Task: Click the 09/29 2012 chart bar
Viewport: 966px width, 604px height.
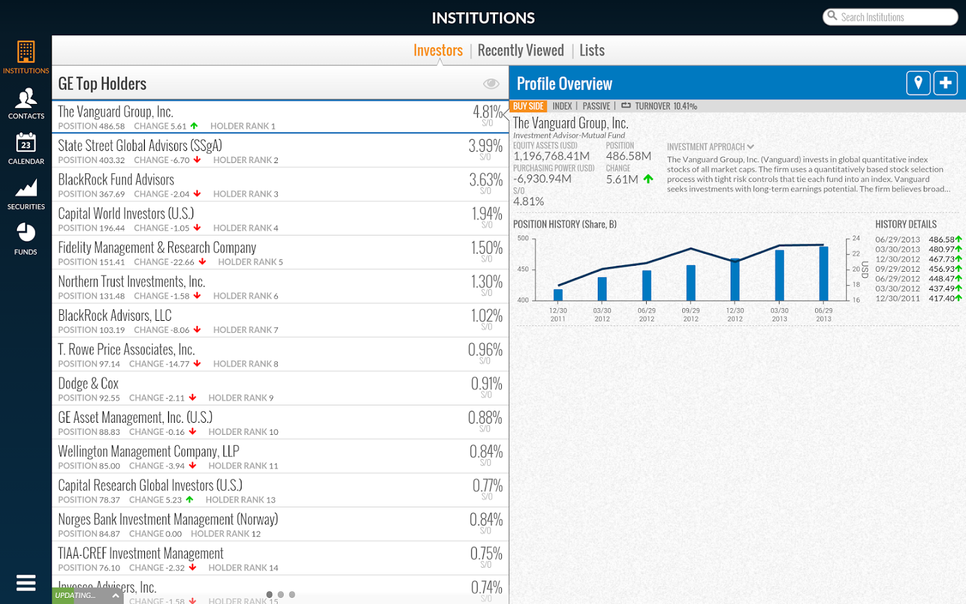Action: point(691,283)
